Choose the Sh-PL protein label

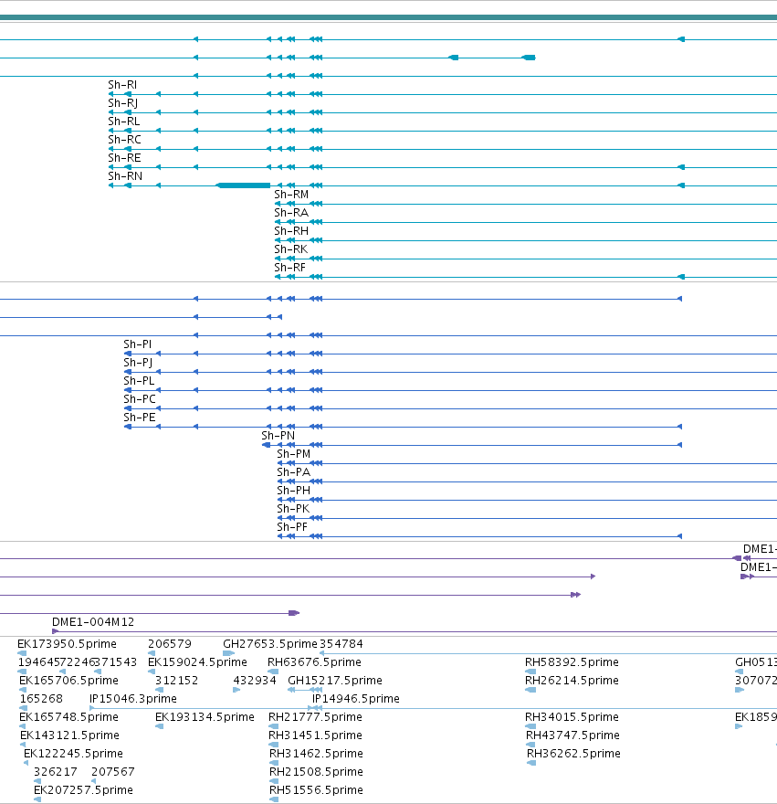139,381
